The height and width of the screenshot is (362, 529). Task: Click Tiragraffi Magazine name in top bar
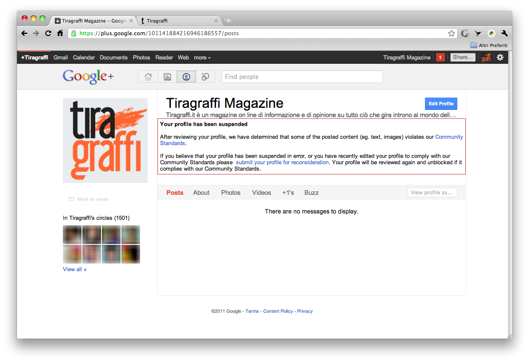click(407, 57)
